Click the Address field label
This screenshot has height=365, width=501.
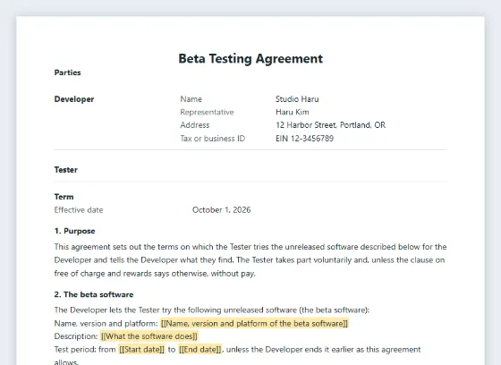pyautogui.click(x=195, y=125)
